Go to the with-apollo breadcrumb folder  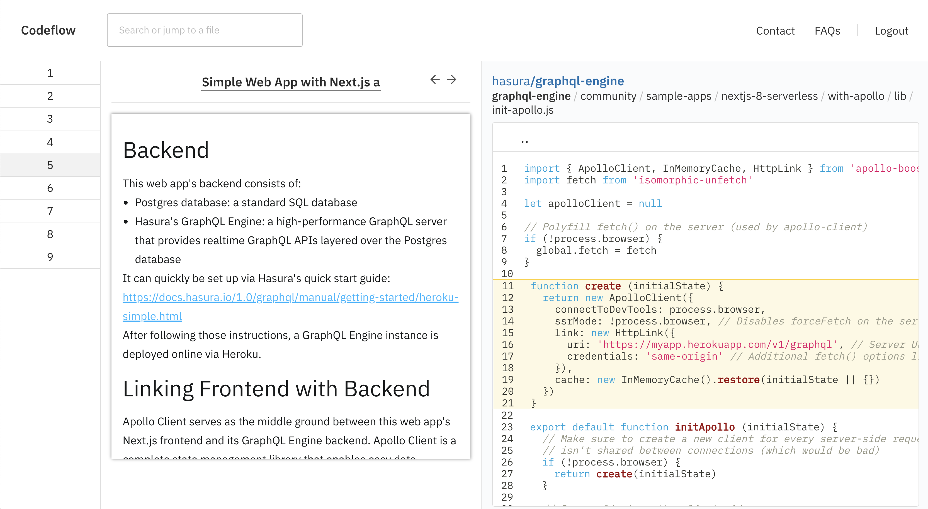pyautogui.click(x=856, y=96)
